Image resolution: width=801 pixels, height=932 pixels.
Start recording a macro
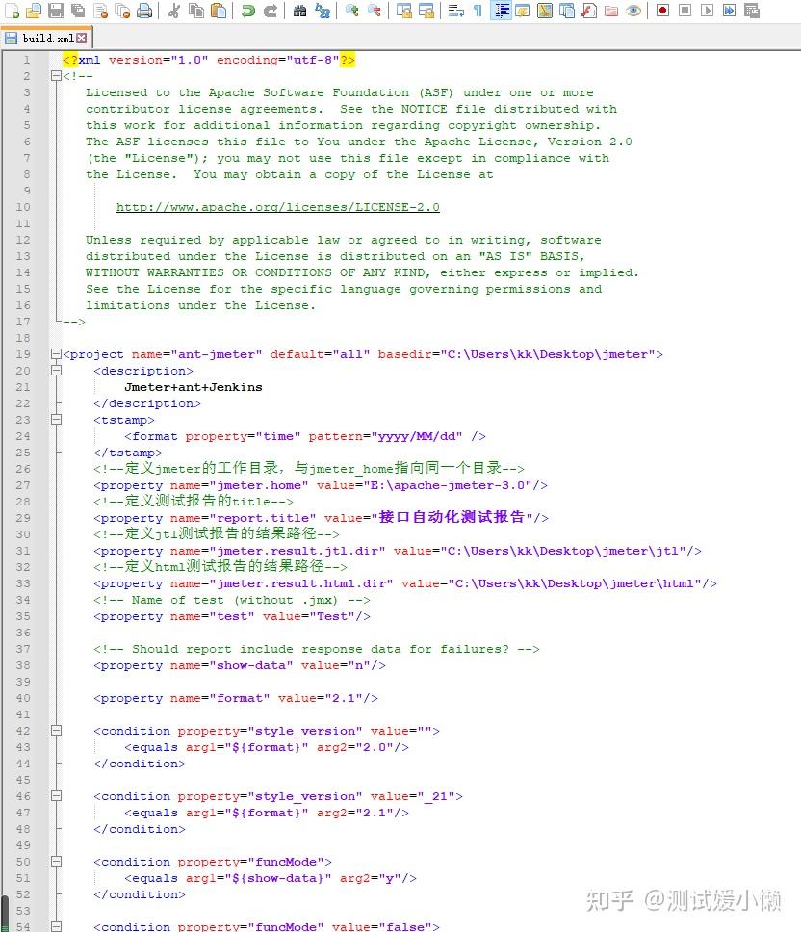662,10
